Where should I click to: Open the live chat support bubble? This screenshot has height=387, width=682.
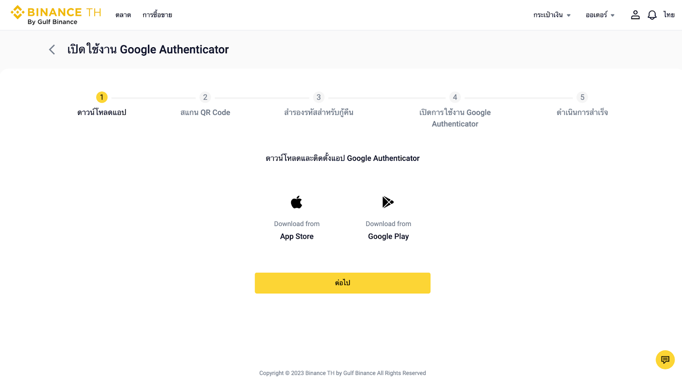click(665, 360)
